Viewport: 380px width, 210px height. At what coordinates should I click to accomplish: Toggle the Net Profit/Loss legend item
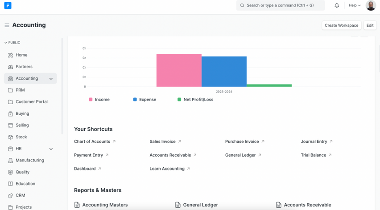(x=195, y=100)
